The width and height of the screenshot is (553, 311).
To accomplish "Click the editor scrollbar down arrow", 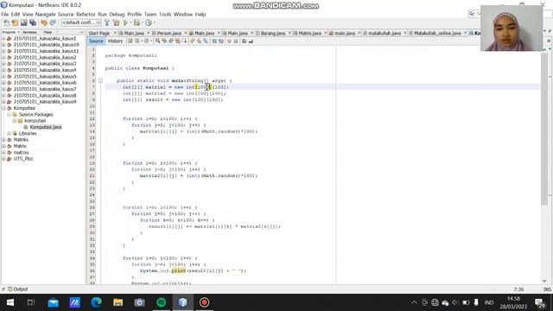I will point(544,281).
